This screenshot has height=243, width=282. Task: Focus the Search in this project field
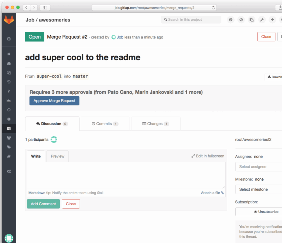[191, 20]
